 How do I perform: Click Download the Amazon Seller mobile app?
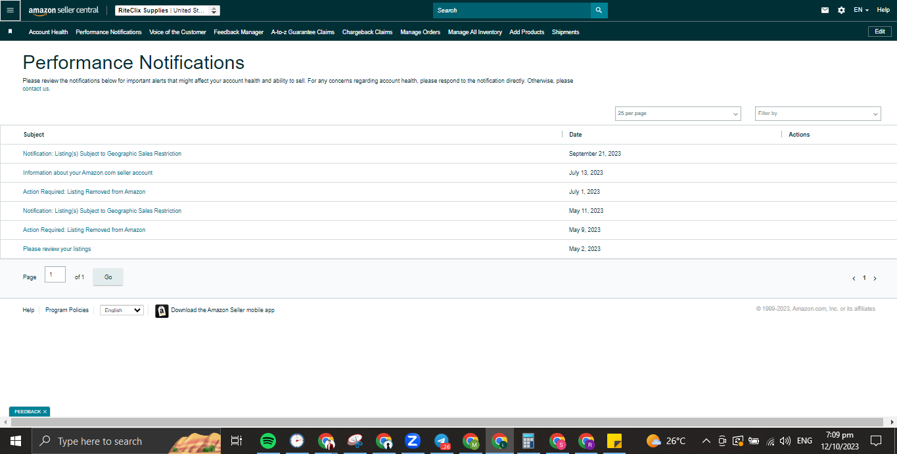point(223,310)
